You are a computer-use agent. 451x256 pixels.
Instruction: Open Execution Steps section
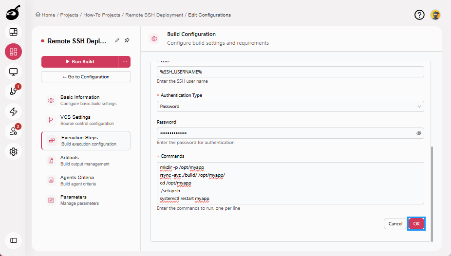tap(86, 141)
